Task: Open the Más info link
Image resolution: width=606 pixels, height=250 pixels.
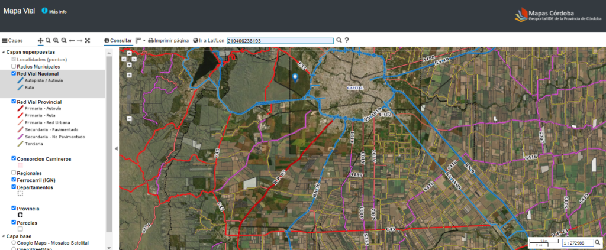Action: coord(58,12)
